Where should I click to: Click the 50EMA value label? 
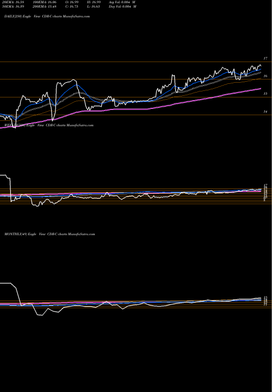[13, 7]
